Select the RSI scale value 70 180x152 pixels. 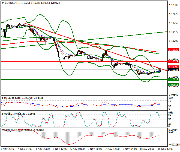pos(170,101)
